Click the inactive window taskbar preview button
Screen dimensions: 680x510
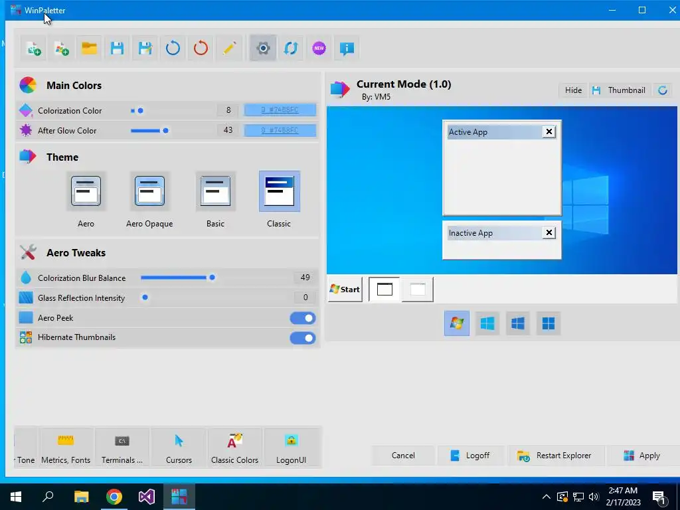(418, 290)
